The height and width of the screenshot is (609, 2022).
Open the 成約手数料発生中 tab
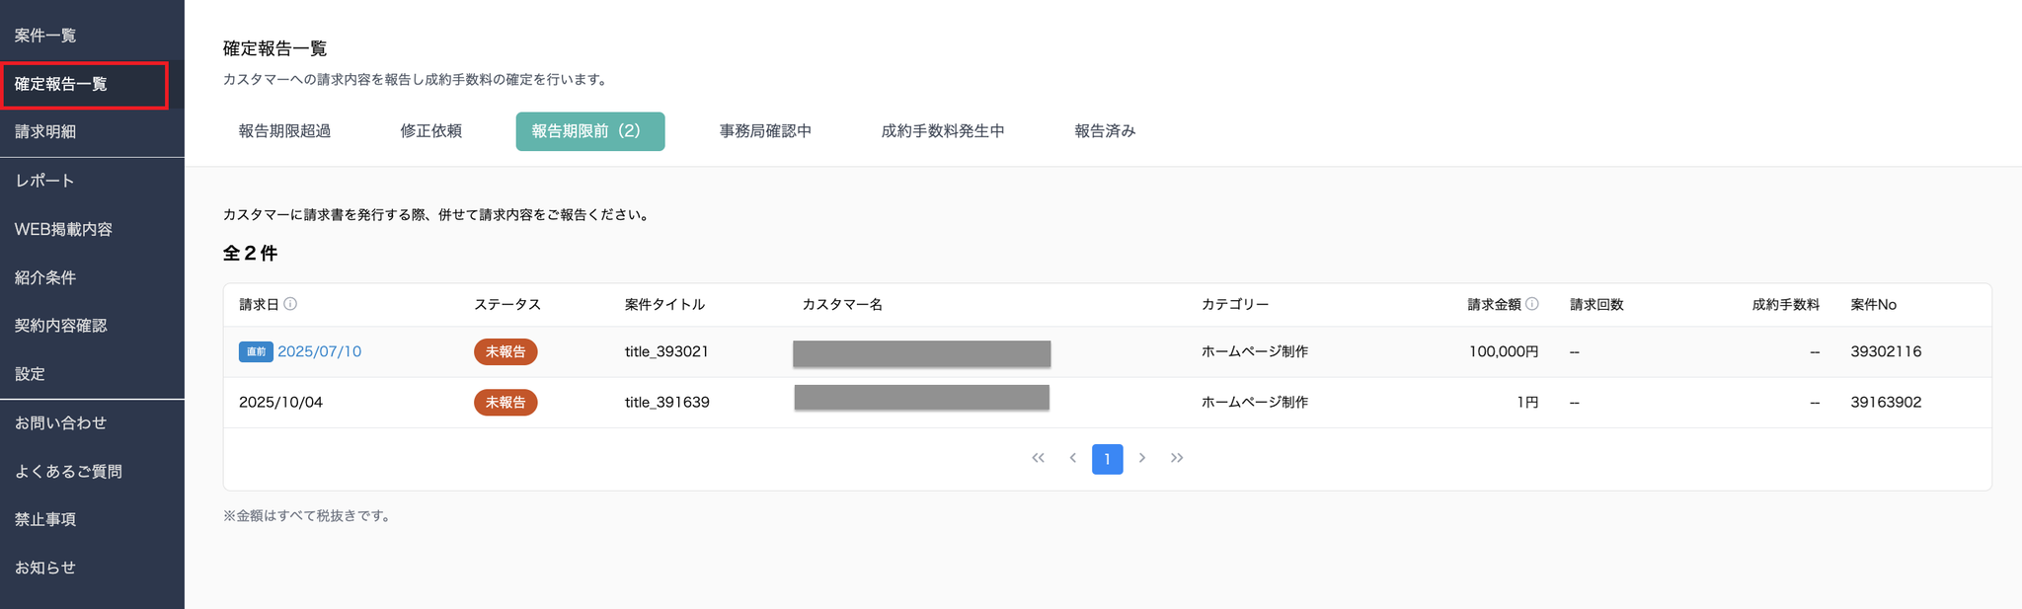(943, 131)
